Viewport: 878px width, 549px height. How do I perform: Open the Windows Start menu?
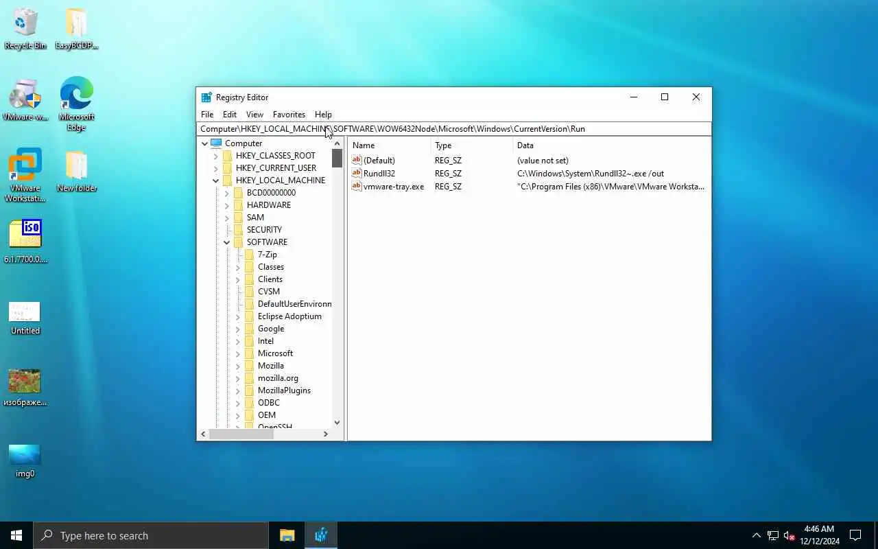coord(16,535)
